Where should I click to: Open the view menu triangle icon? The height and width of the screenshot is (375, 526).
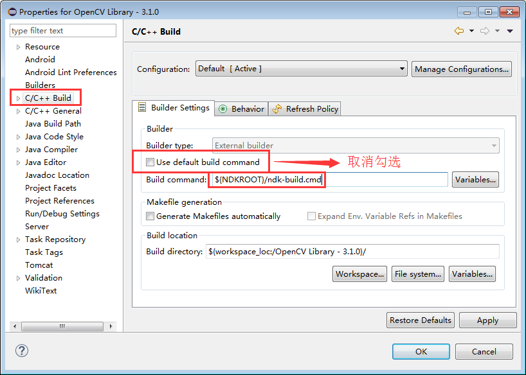point(510,31)
